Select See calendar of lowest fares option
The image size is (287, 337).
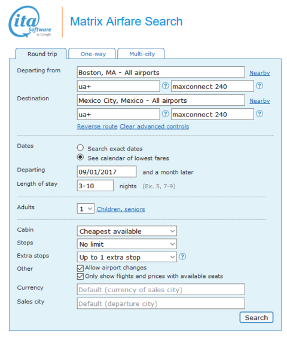tap(80, 157)
